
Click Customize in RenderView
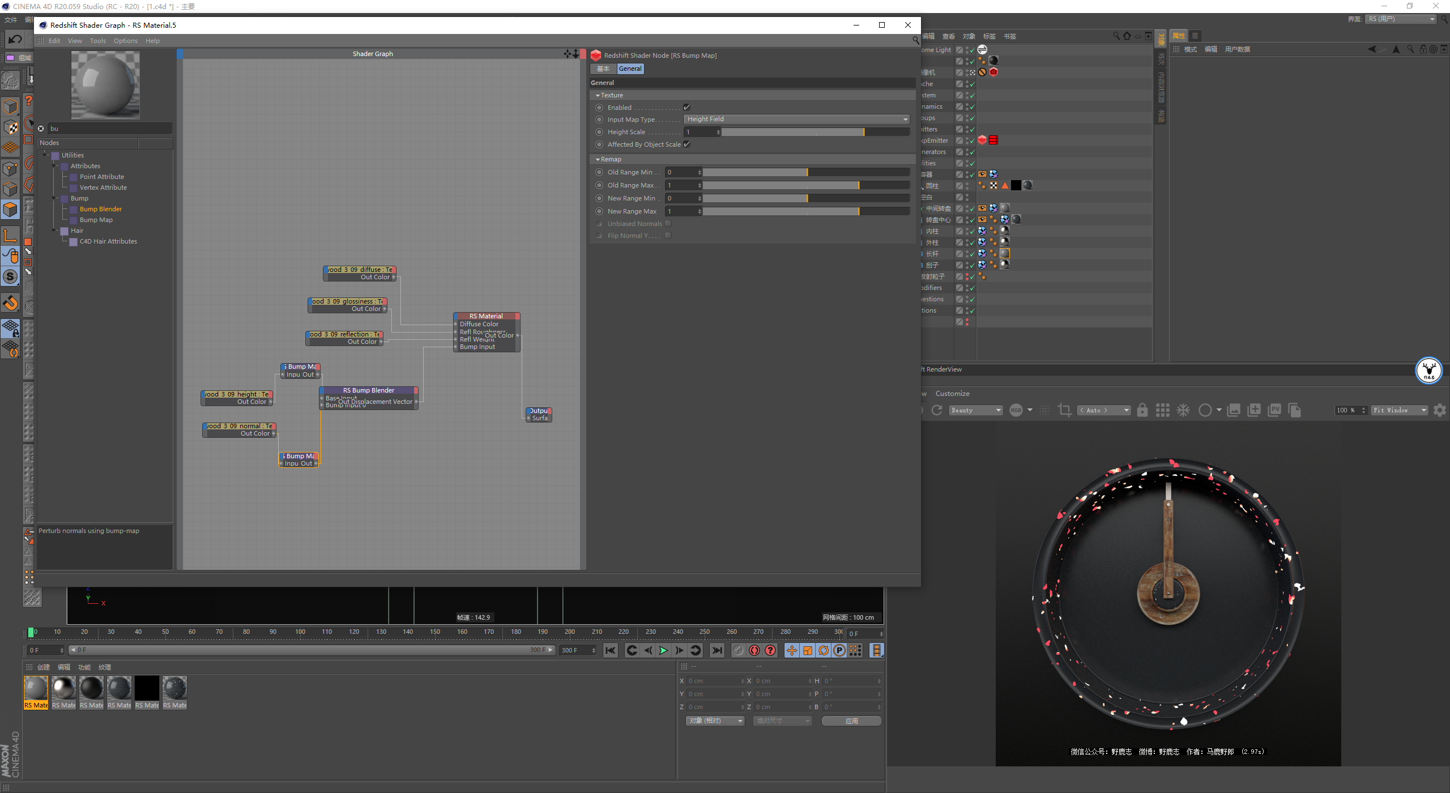952,394
